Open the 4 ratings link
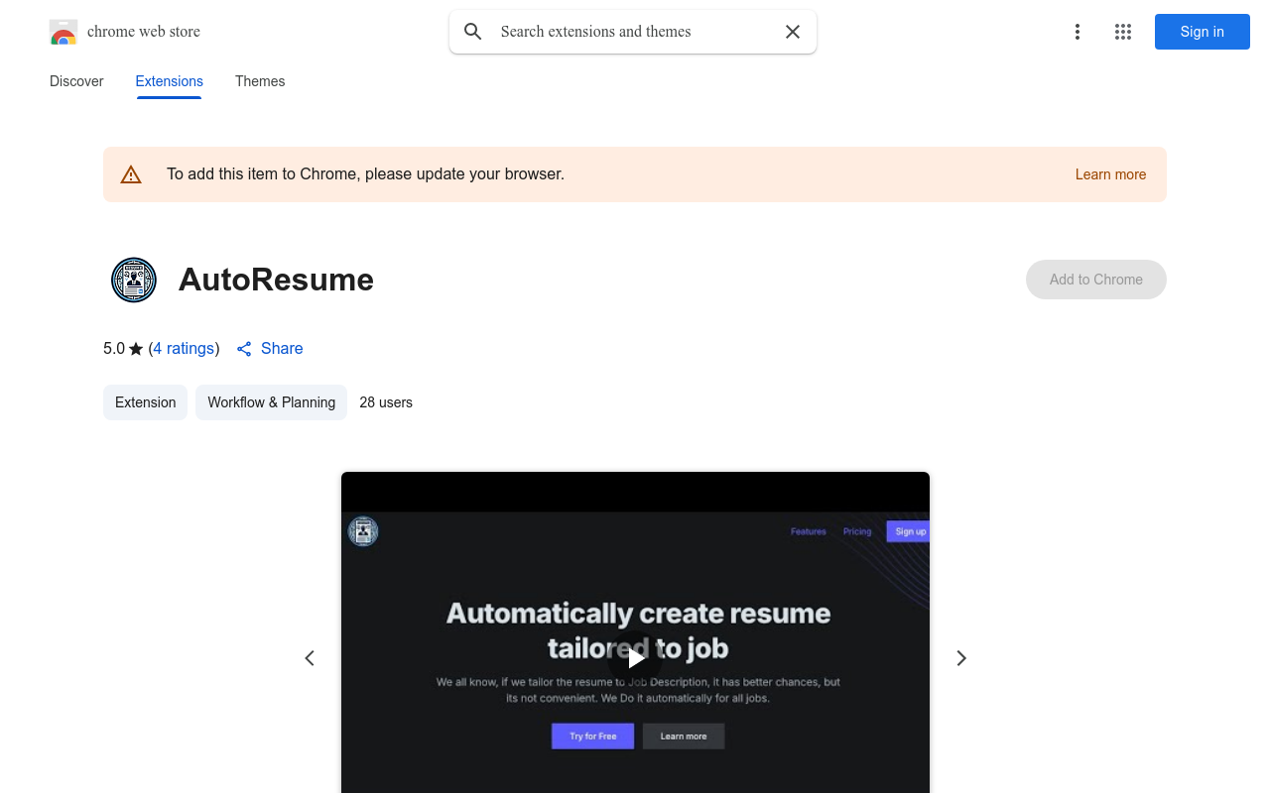 click(x=184, y=348)
